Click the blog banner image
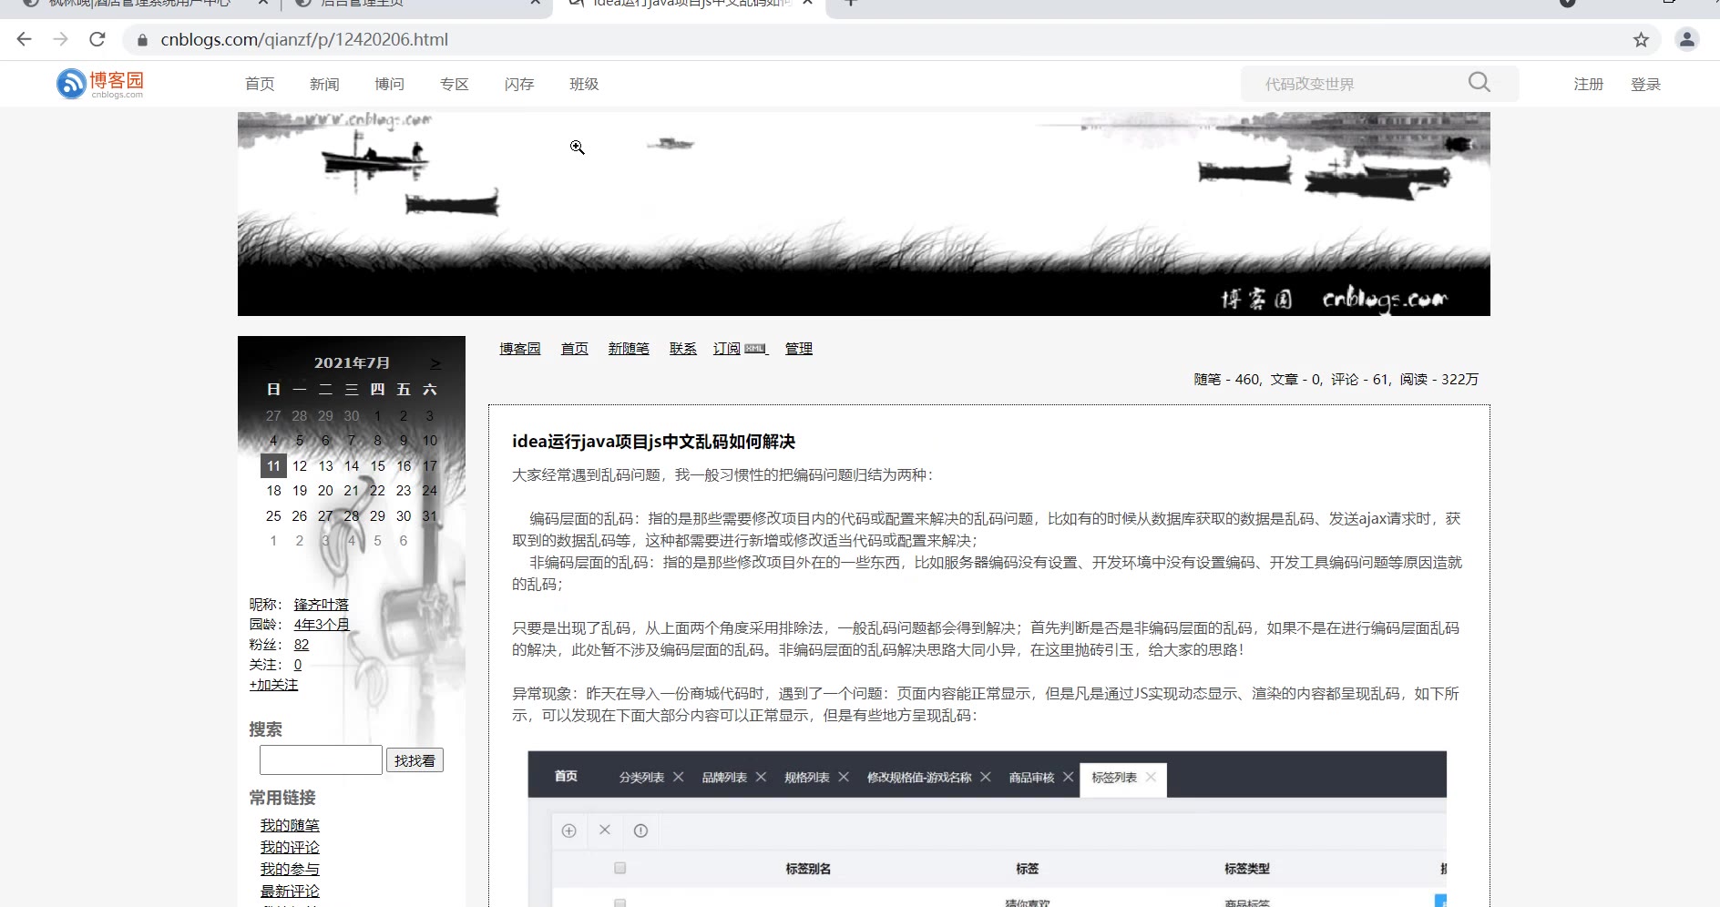Viewport: 1720px width, 907px height. pyautogui.click(x=864, y=214)
